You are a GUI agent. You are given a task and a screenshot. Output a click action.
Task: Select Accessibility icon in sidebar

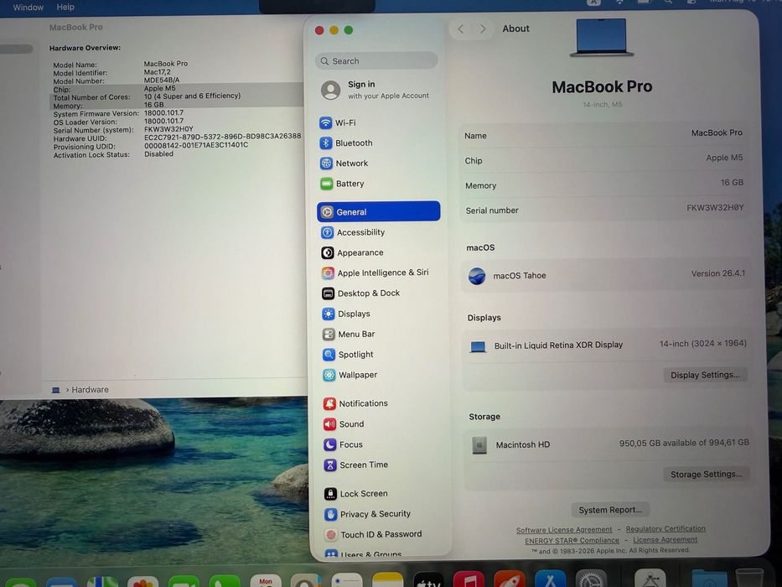(x=327, y=232)
